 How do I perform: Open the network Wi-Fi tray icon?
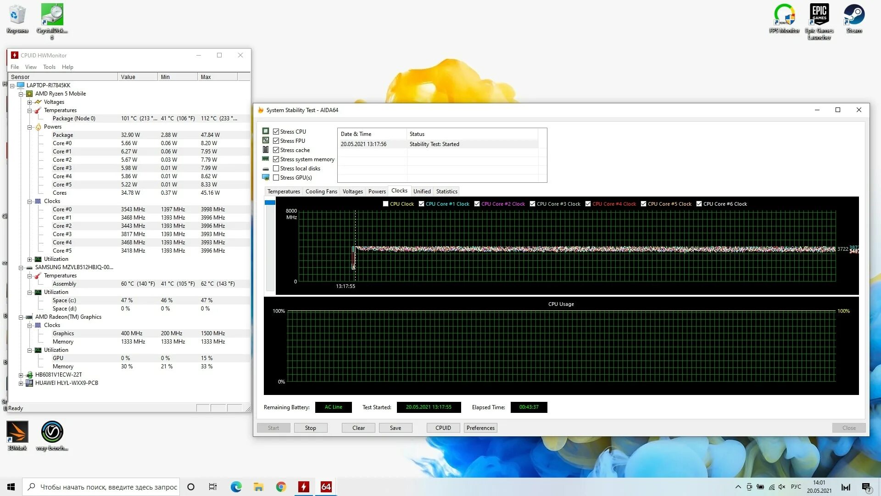point(771,487)
